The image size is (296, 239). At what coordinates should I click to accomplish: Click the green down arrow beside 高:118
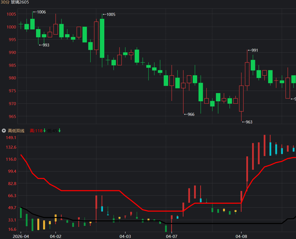pos(45,131)
